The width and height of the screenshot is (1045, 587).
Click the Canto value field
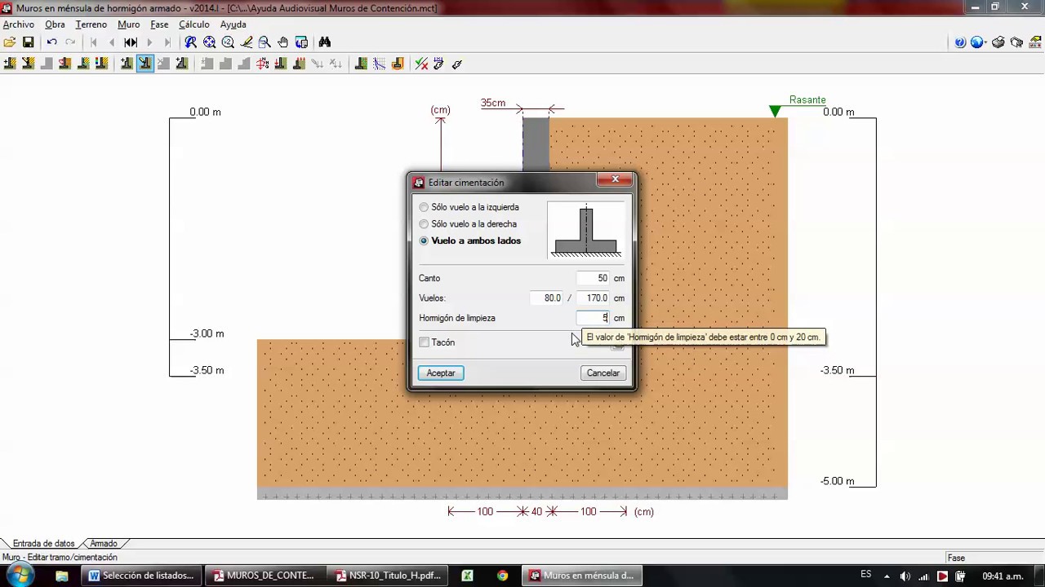593,278
